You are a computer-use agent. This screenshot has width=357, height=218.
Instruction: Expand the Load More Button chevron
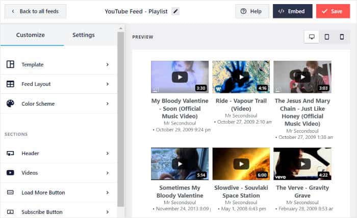(x=108, y=192)
